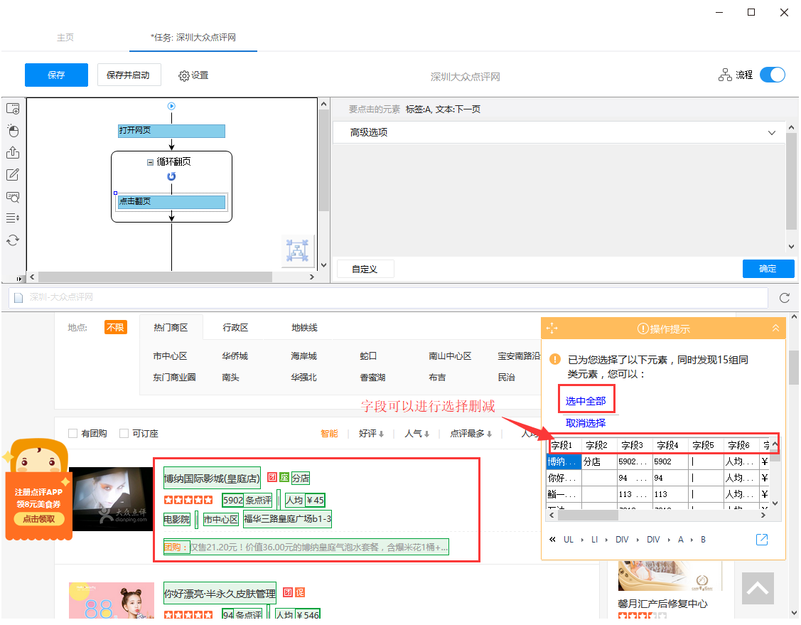Click the fit-workflow-to-view icon in canvas
801x625 pixels.
tap(297, 250)
